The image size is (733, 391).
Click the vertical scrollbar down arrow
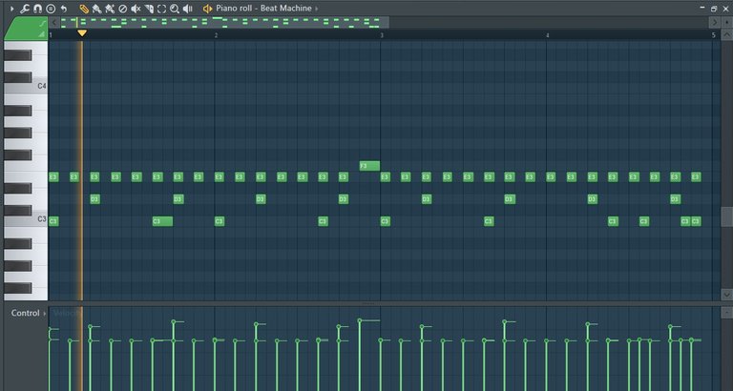726,295
